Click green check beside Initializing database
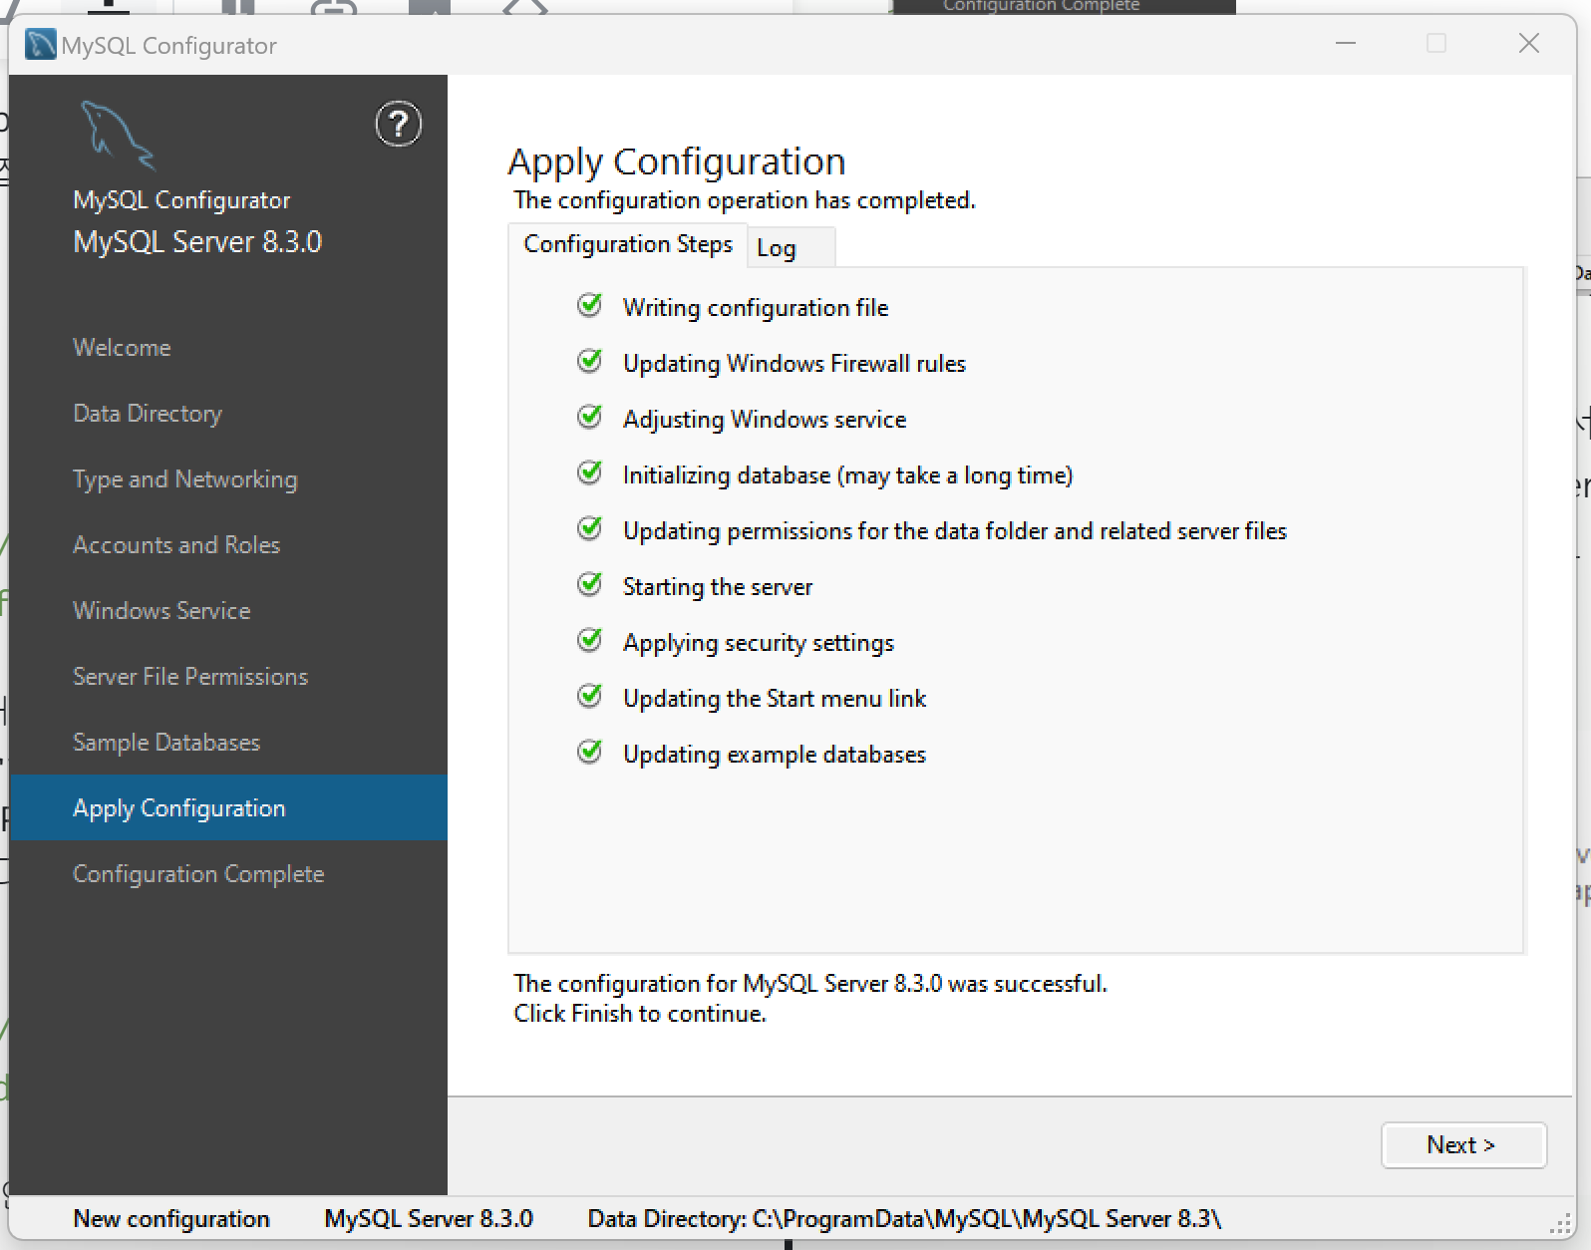 pos(589,472)
